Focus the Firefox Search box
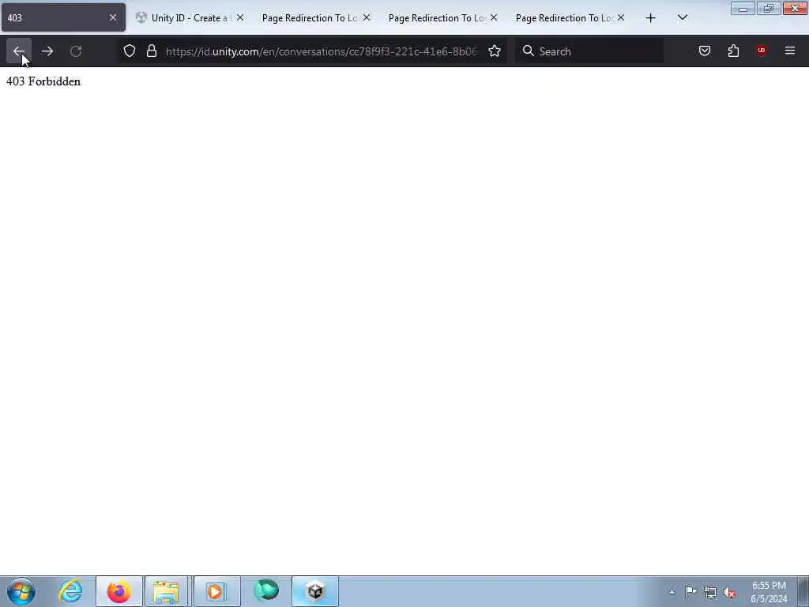The width and height of the screenshot is (809, 607). pos(589,51)
